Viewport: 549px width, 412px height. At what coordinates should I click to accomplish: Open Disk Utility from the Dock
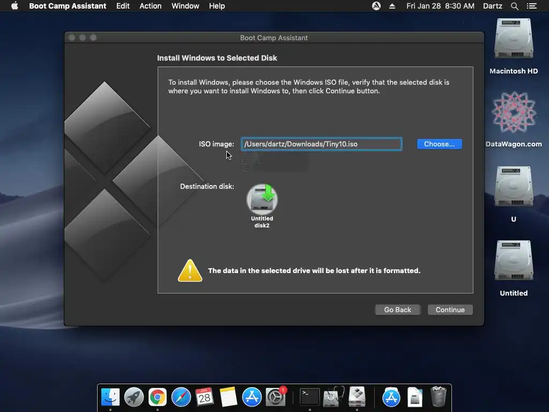333,397
